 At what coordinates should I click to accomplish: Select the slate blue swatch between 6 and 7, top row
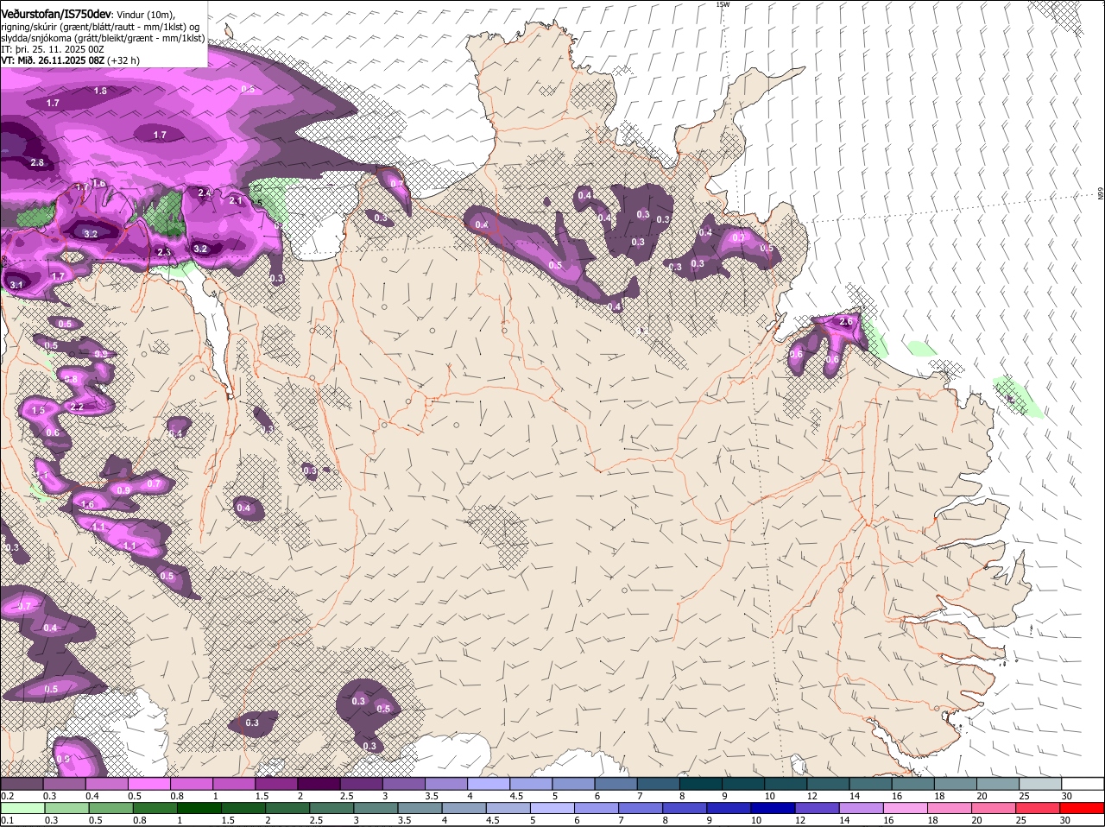pyautogui.click(x=616, y=783)
